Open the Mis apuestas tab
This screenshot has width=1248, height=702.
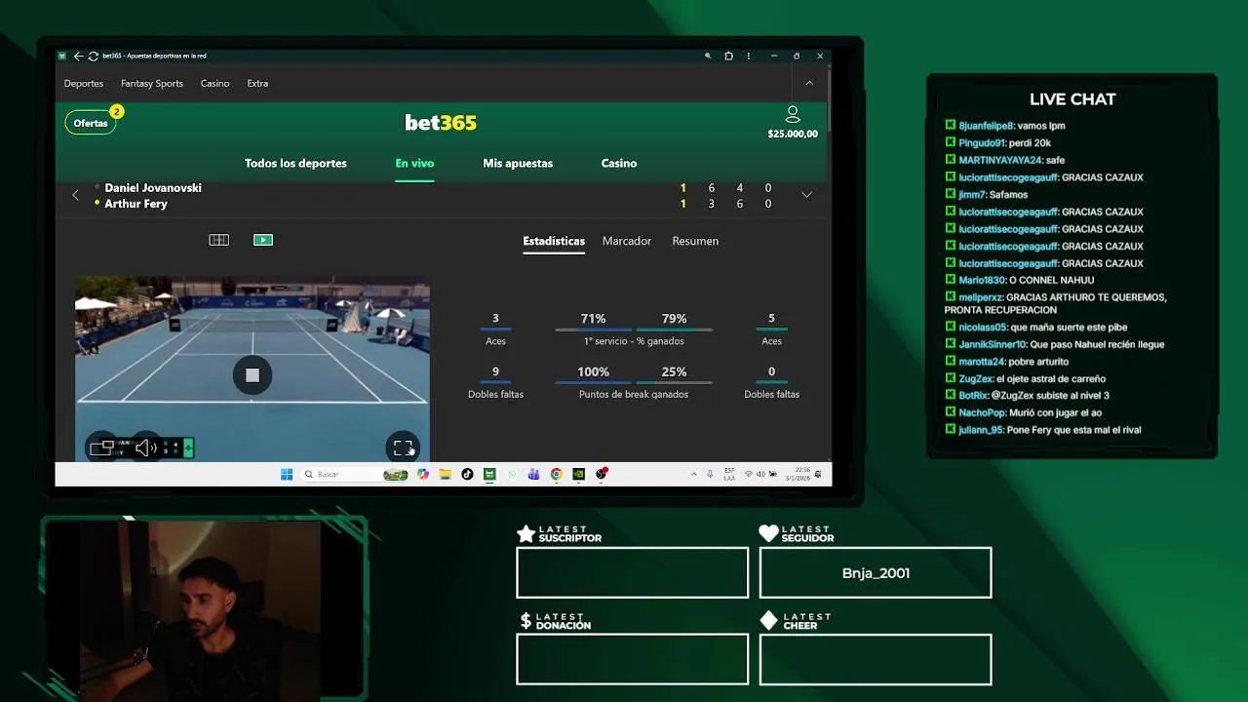click(518, 163)
